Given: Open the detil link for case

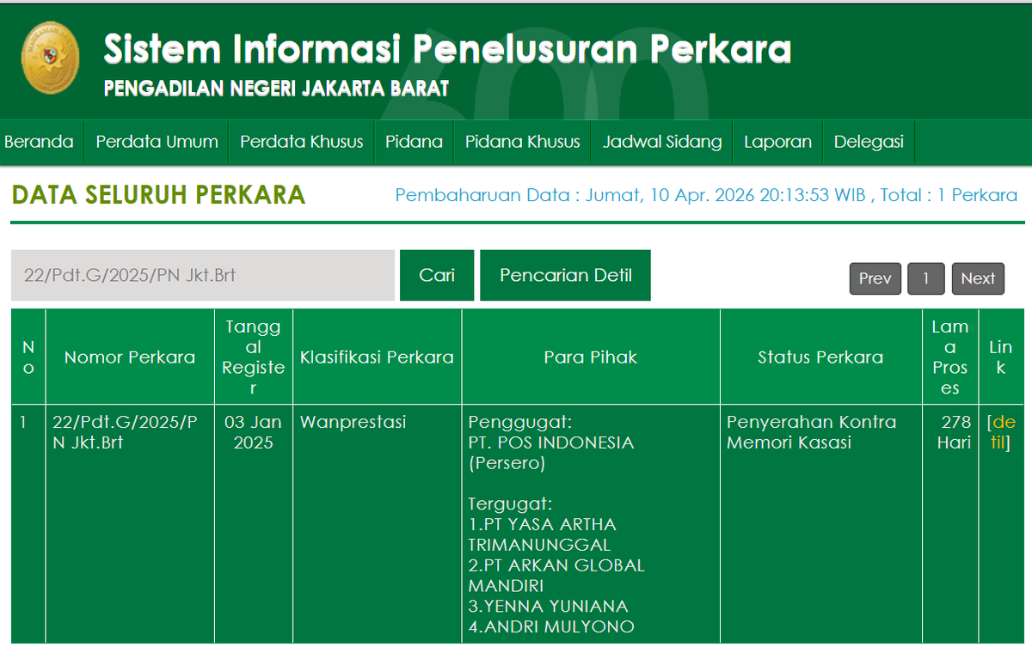Looking at the screenshot, I should tap(1000, 432).
